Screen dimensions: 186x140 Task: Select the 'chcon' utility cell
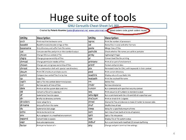(28, 55)
